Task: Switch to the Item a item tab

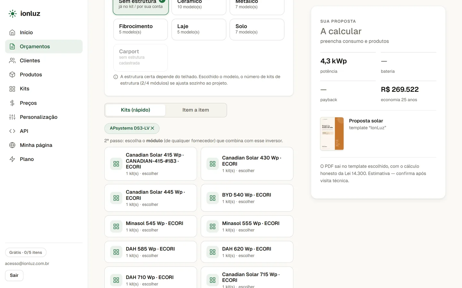Action: pos(196,110)
